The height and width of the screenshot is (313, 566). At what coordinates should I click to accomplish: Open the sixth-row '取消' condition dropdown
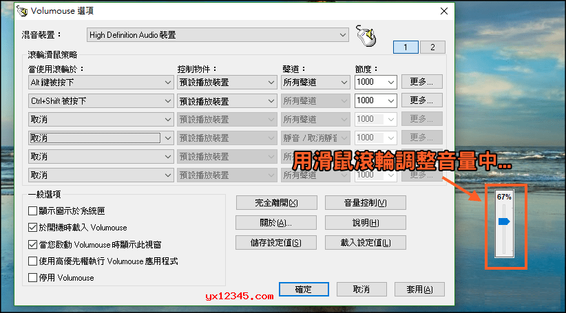[x=101, y=175]
